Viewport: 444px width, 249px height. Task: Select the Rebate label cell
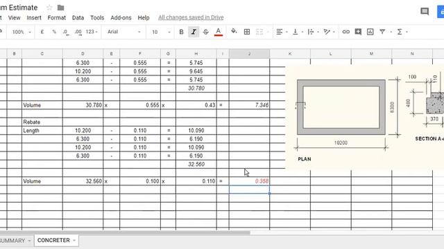tap(42, 122)
